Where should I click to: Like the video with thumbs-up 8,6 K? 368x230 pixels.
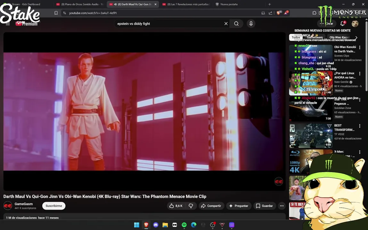(x=176, y=206)
